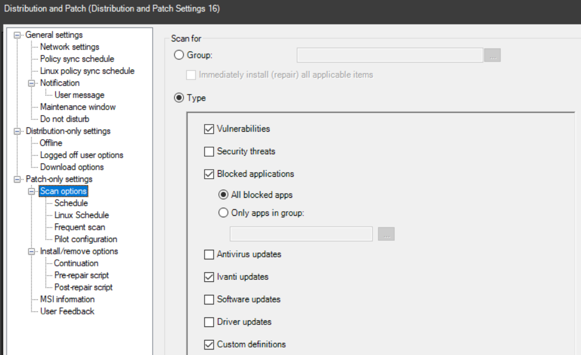Open Network settings in the tree
The width and height of the screenshot is (581, 355).
click(70, 47)
